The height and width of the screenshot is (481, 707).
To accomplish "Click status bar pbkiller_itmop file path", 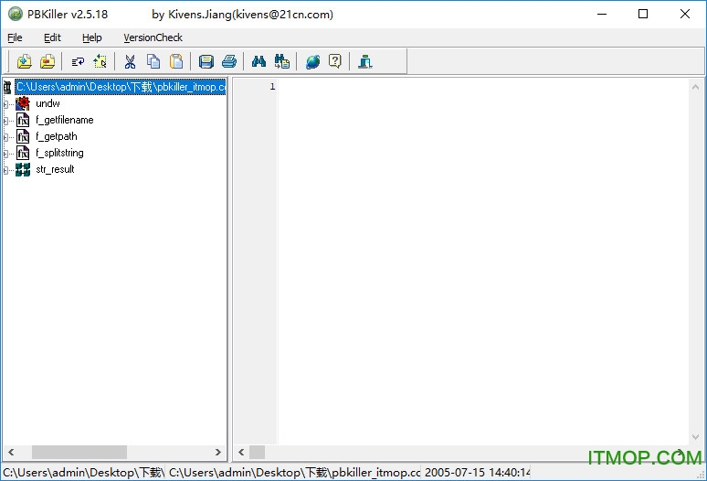I will [294, 473].
